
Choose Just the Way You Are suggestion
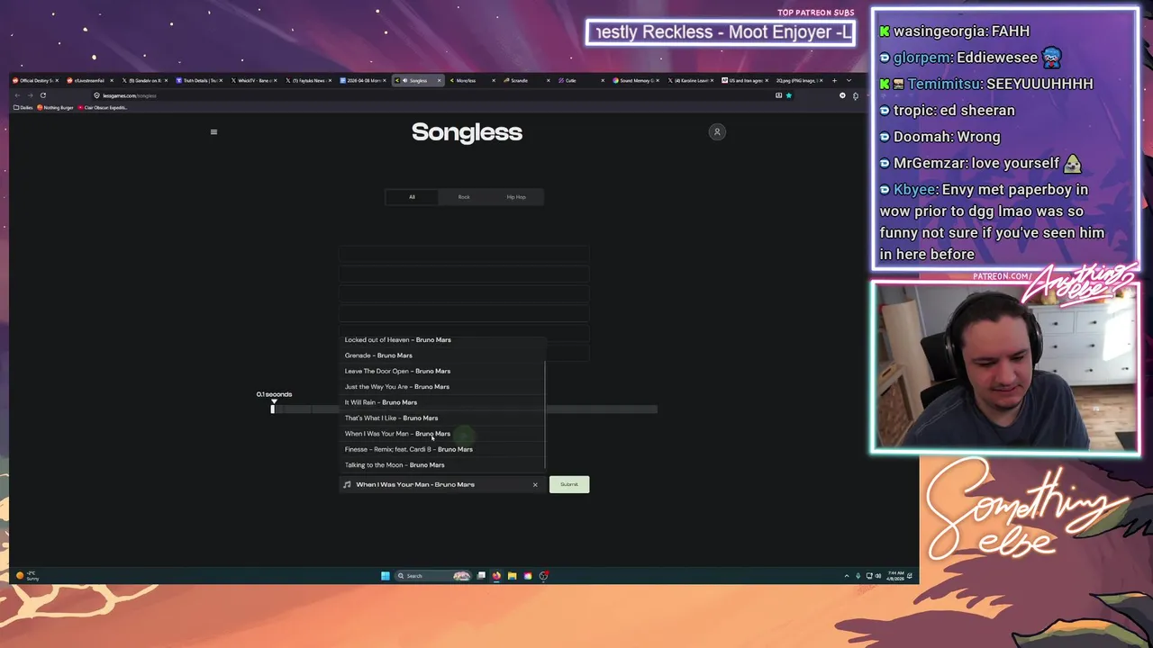(x=442, y=387)
